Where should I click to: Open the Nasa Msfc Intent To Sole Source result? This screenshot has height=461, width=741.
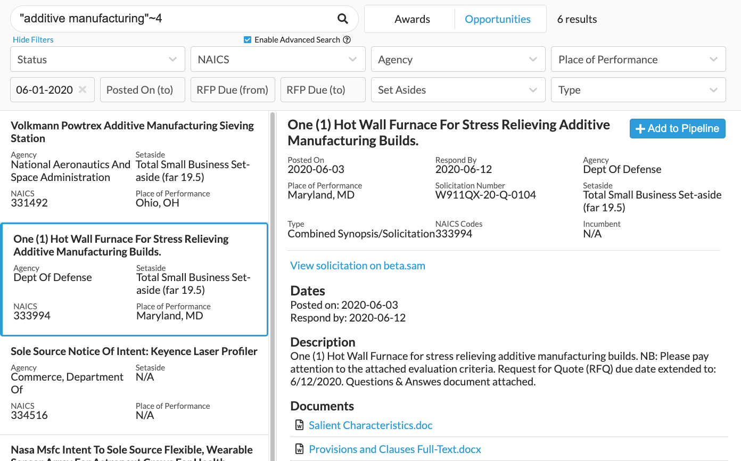point(134,448)
